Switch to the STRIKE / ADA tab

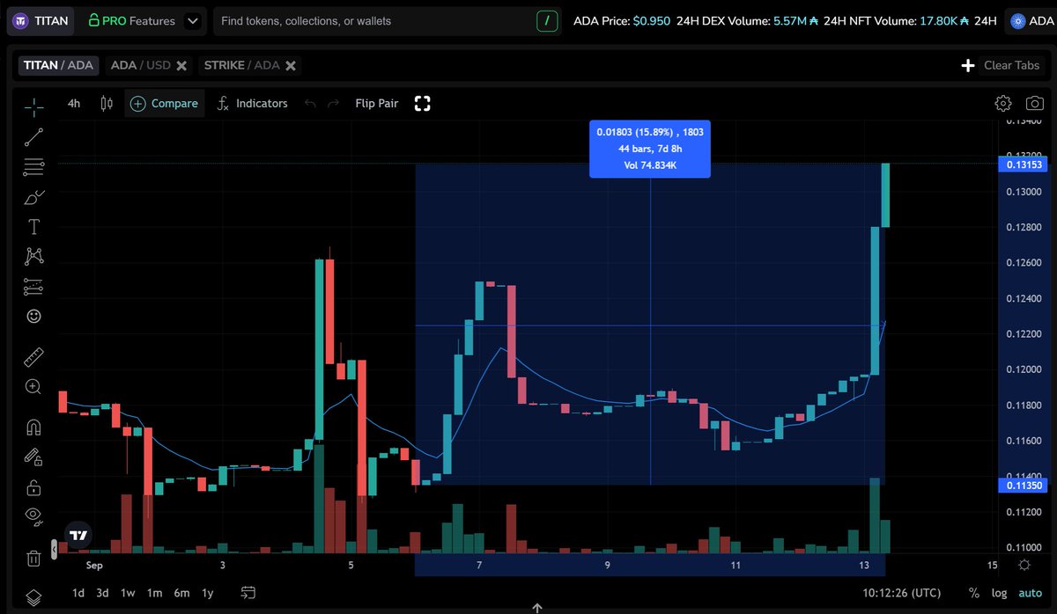(241, 65)
